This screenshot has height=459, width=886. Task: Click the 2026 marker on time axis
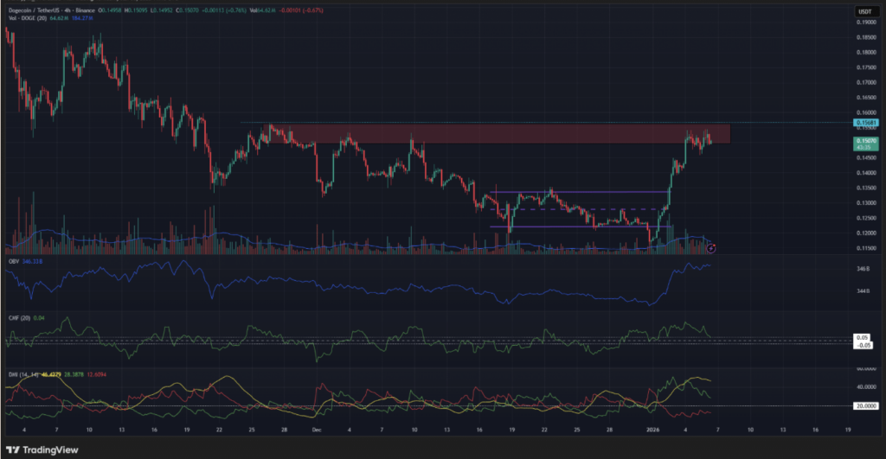coord(655,427)
